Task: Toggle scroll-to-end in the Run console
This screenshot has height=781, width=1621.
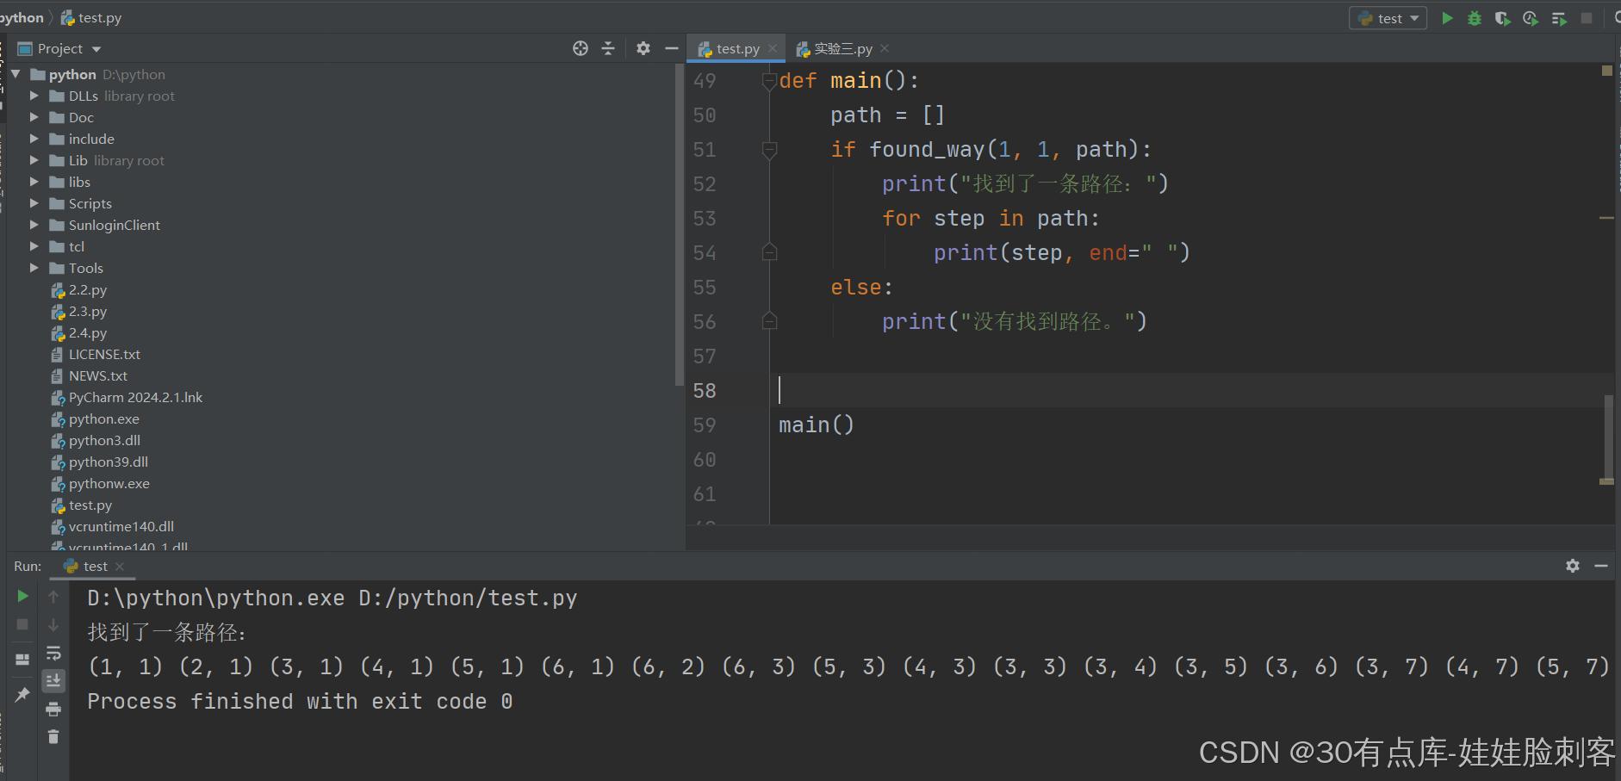Action: tap(53, 681)
